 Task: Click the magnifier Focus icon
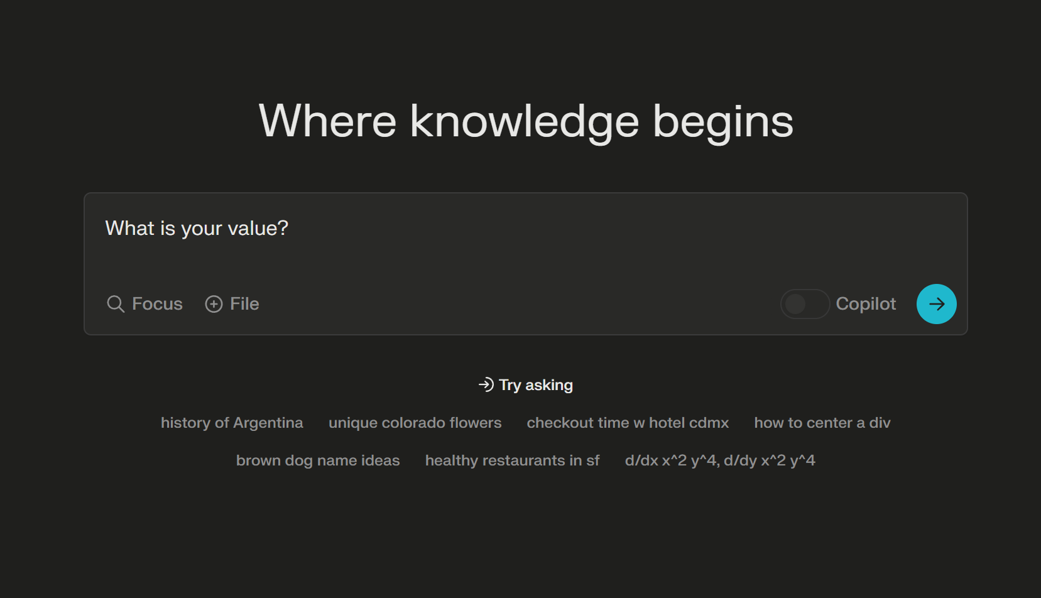116,304
